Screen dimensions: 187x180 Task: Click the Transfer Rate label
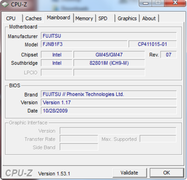(40, 139)
